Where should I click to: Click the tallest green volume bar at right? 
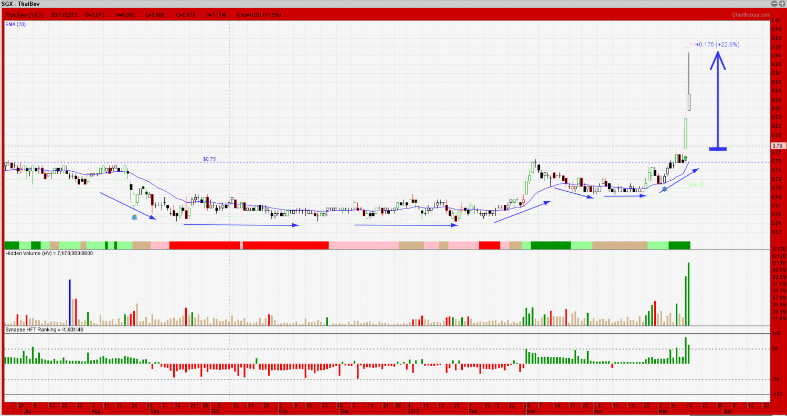click(x=688, y=293)
